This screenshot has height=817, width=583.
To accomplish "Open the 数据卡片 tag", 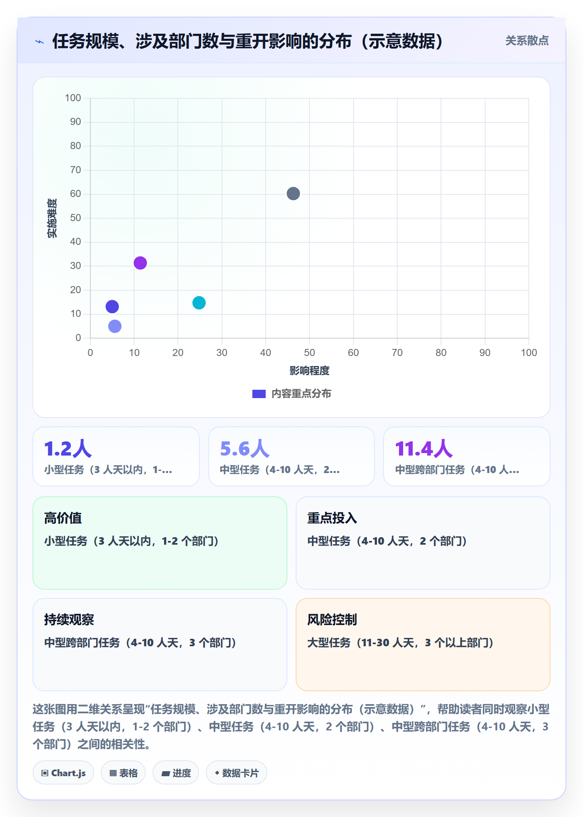I will click(x=237, y=773).
